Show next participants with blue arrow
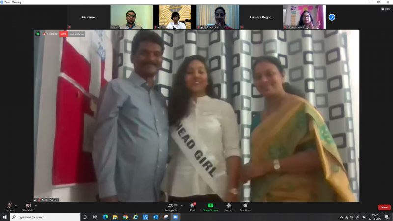This screenshot has width=393, height=221. click(x=332, y=17)
